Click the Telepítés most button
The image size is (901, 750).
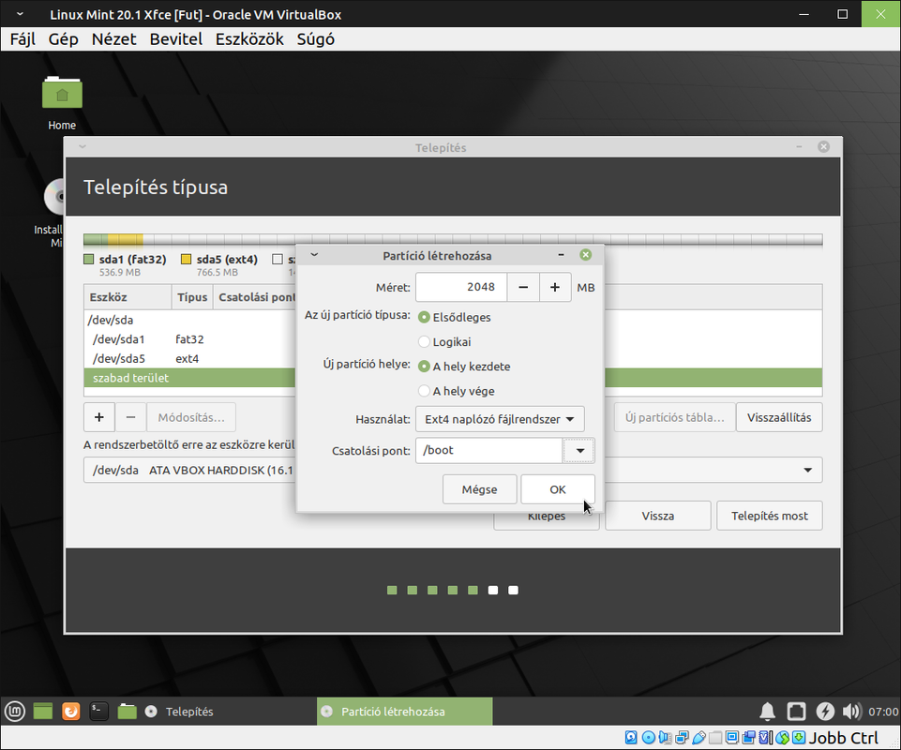tap(770, 516)
